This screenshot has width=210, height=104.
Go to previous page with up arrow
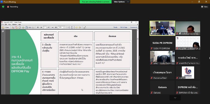38,27
